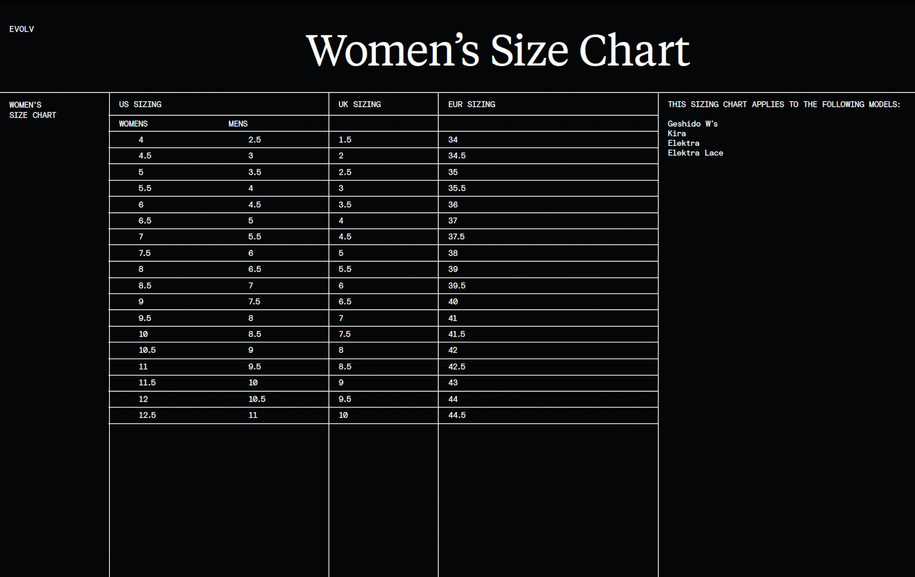Click the models list heading text

(784, 104)
